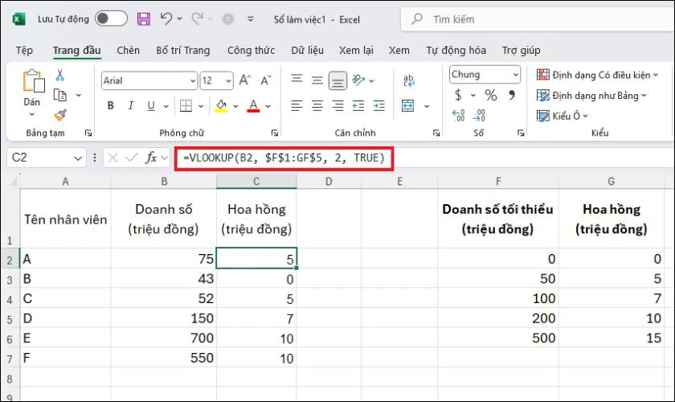Click the Accounting dollar format icon
The height and width of the screenshot is (402, 675).
[x=458, y=95]
